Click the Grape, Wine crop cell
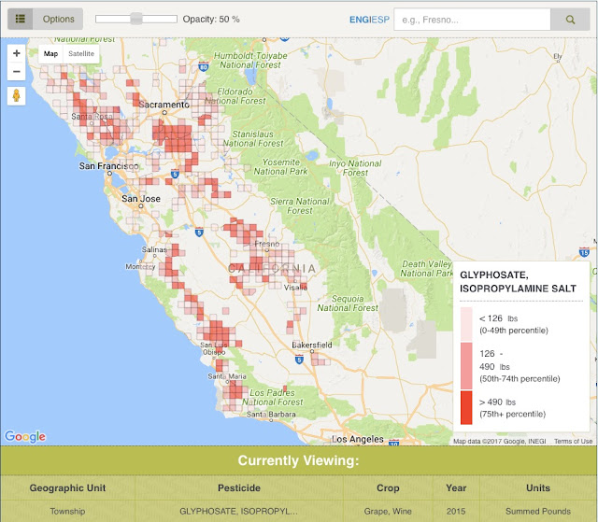This screenshot has width=598, height=522. 388,511
